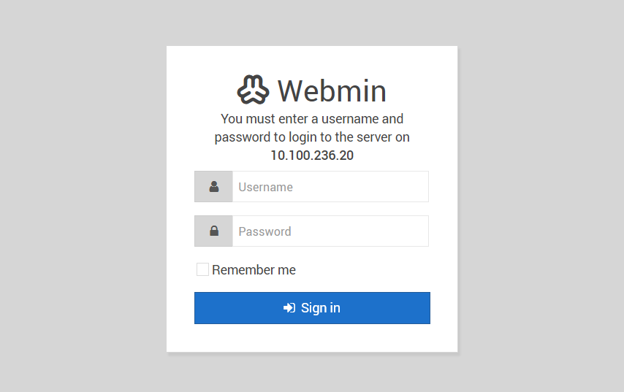
Task: Click the Sign in text label
Action: pyautogui.click(x=320, y=308)
